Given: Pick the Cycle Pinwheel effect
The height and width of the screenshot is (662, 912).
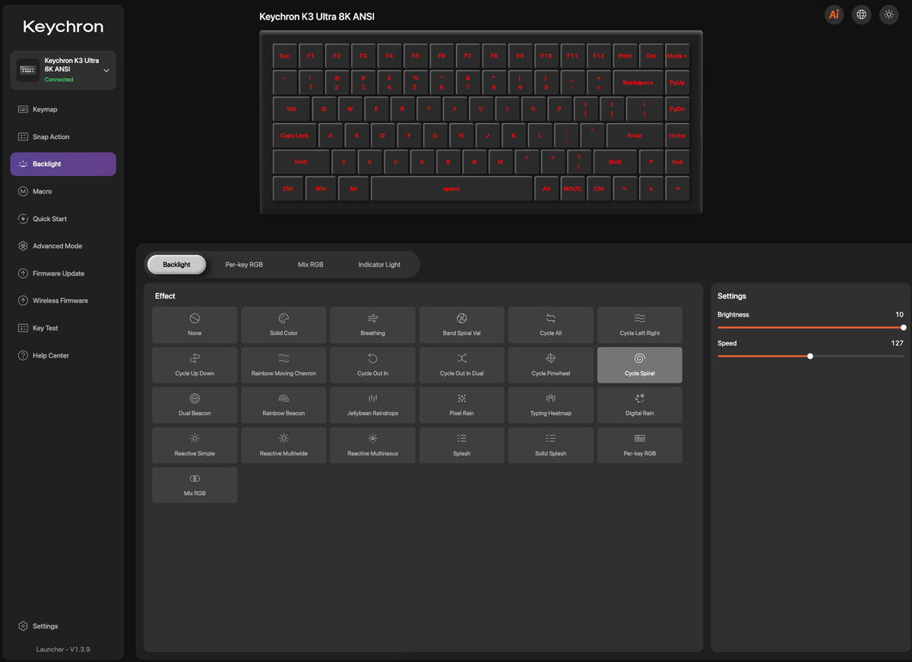Looking at the screenshot, I should (550, 365).
